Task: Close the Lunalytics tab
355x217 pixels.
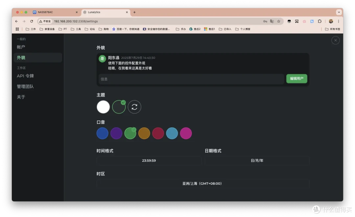Action: [x=127, y=12]
